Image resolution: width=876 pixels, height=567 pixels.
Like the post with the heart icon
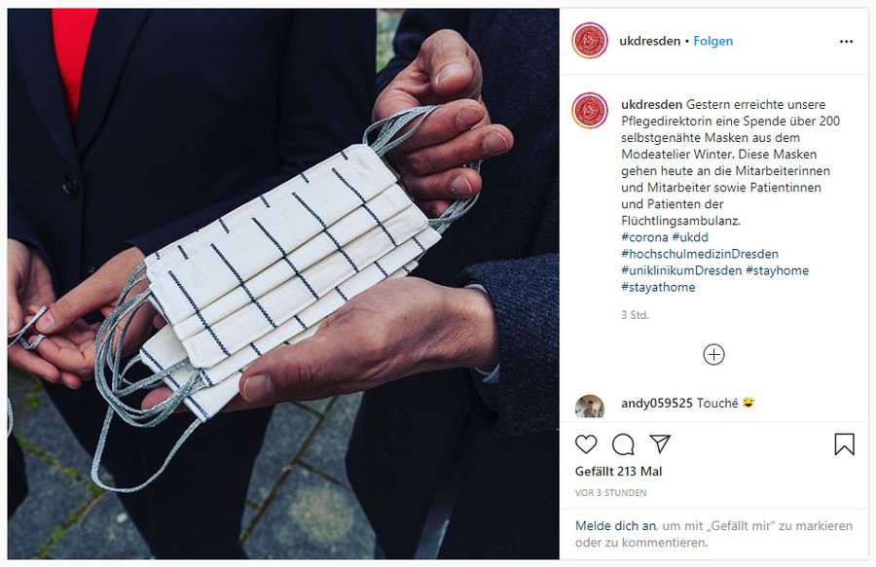(x=586, y=444)
